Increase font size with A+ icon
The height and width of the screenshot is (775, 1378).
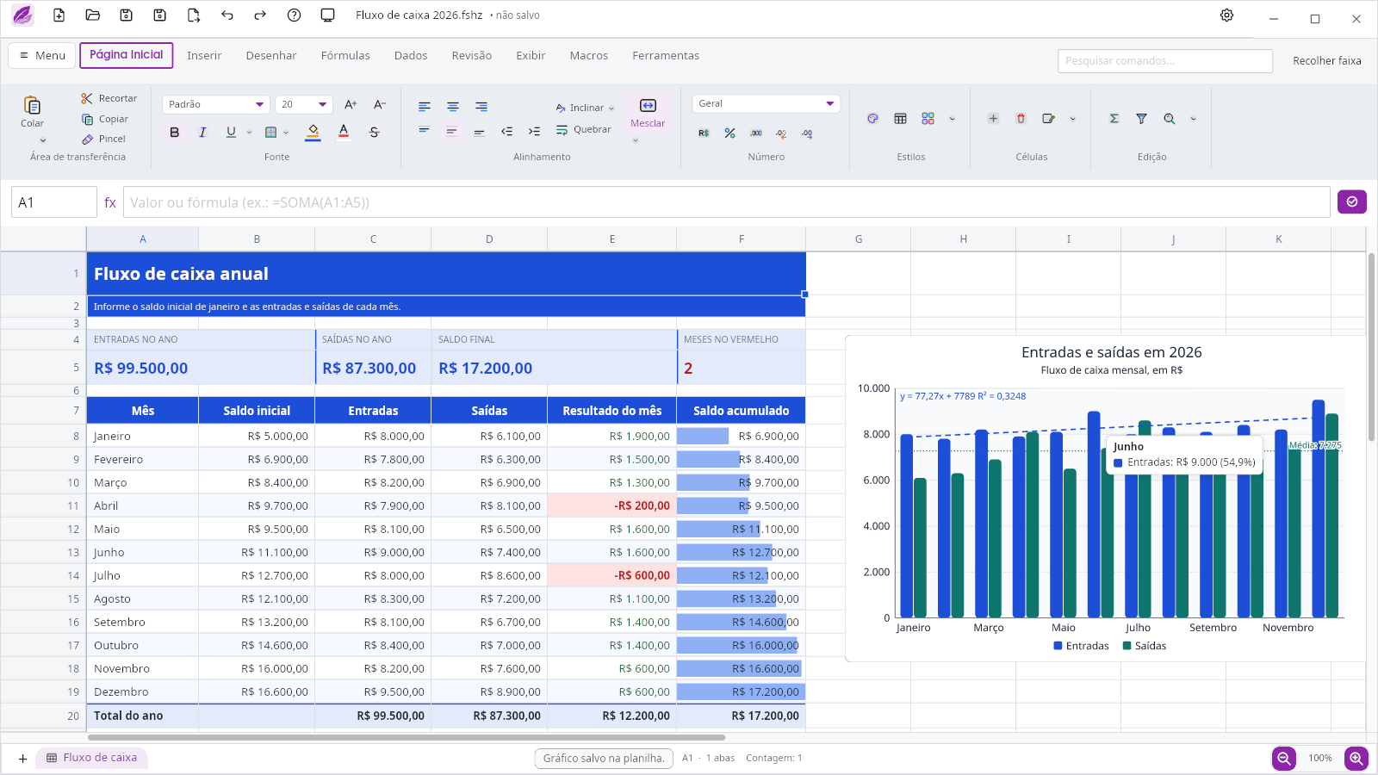[351, 104]
